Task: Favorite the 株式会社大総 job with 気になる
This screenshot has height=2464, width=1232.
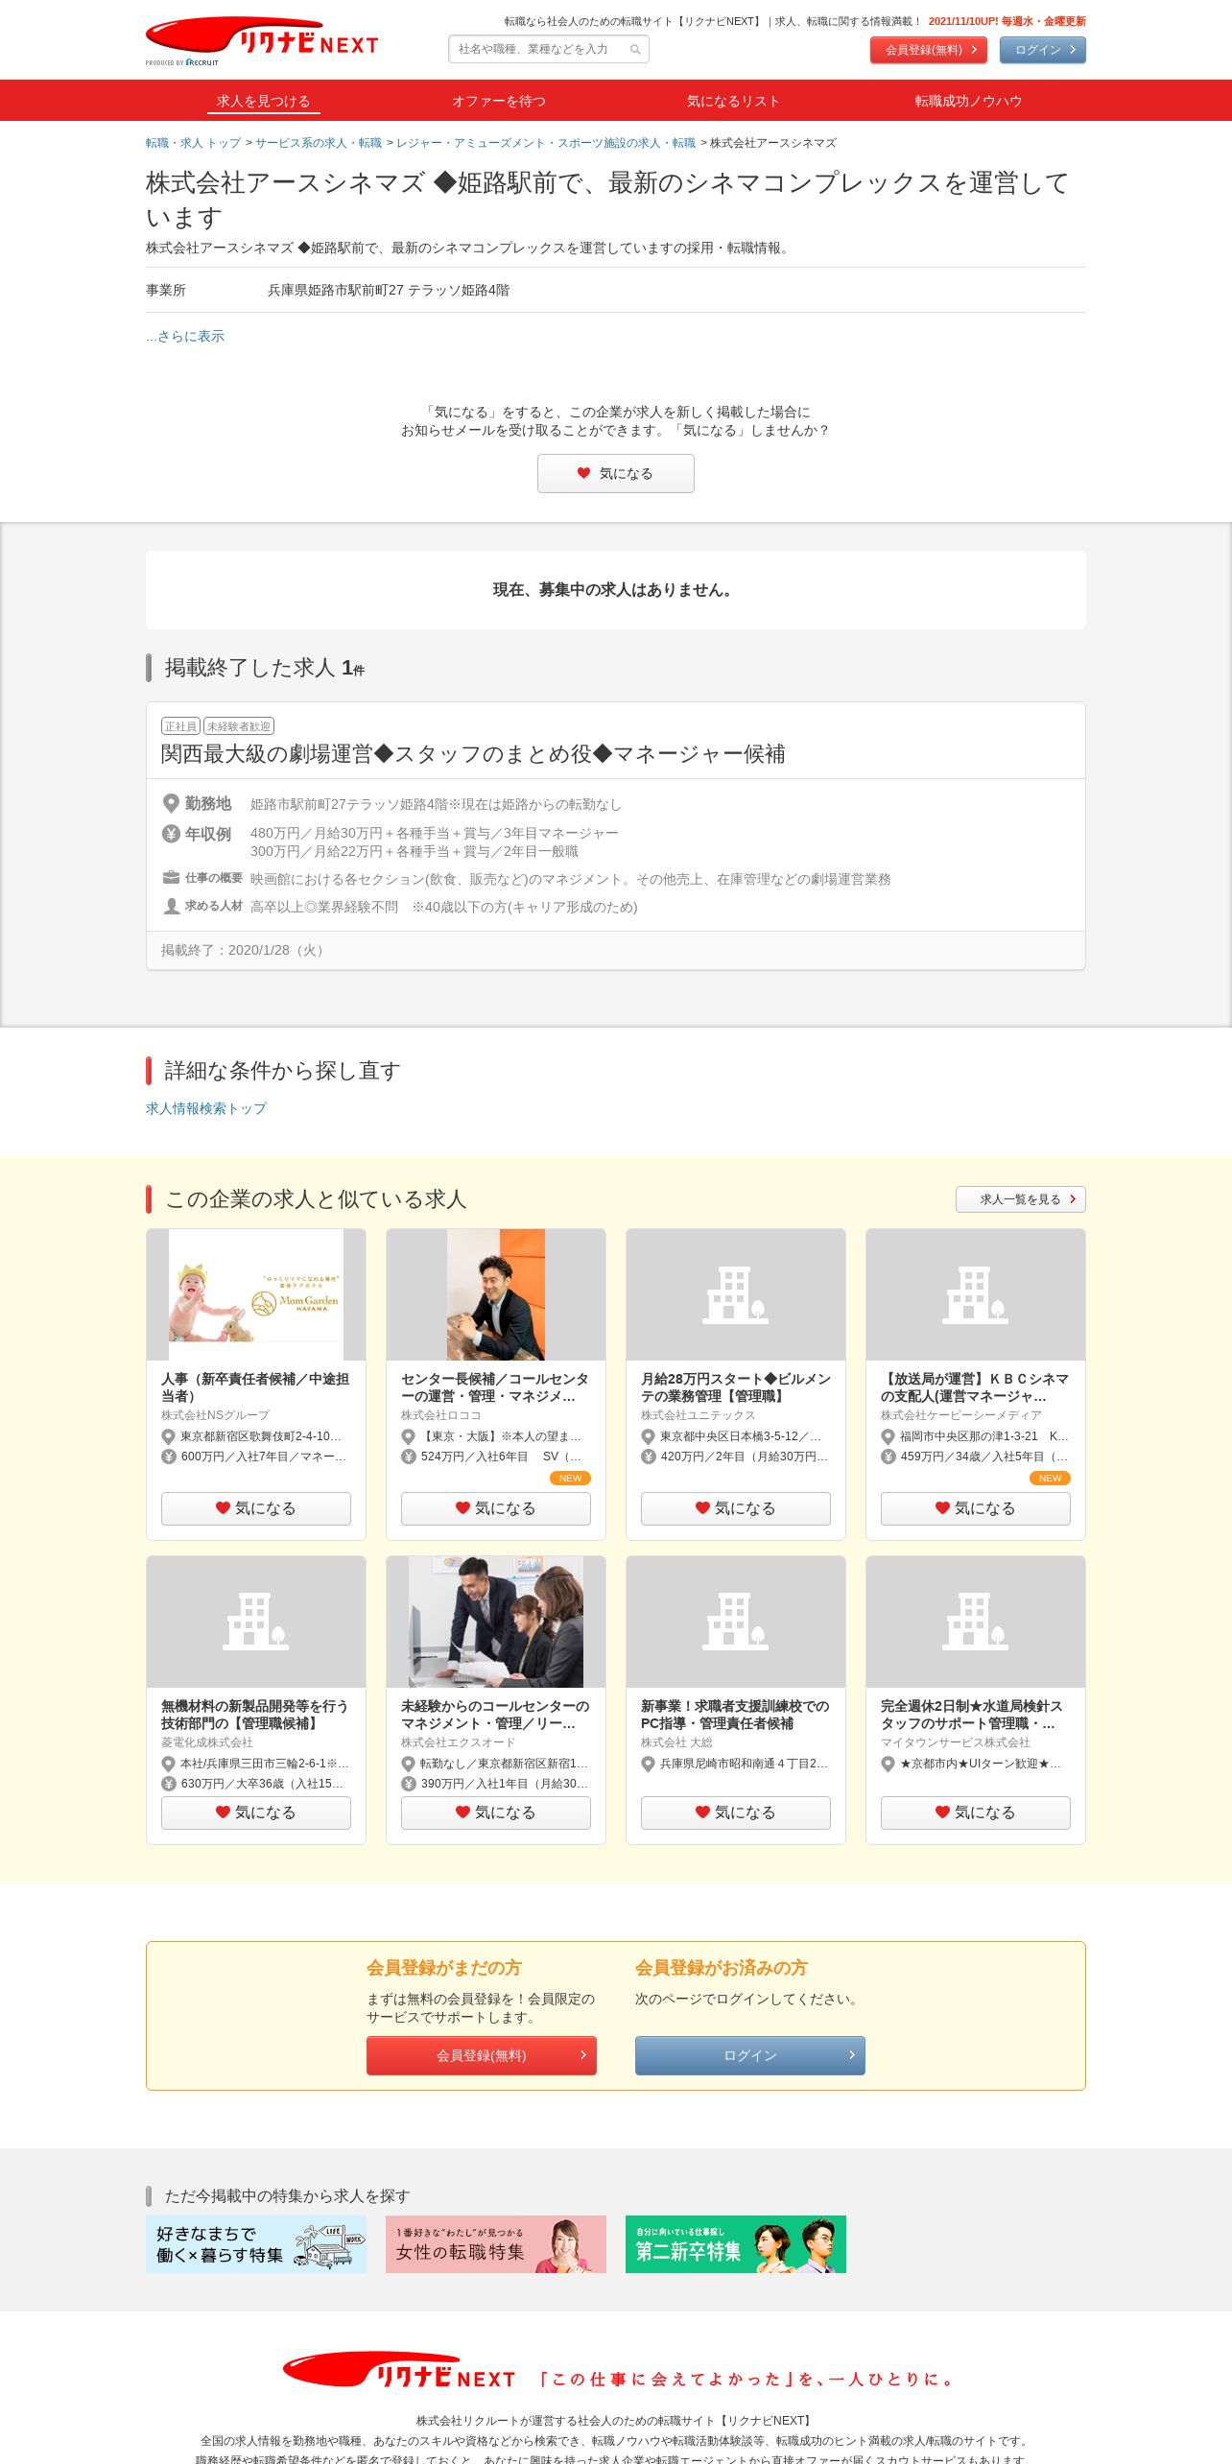Action: pos(736,1812)
